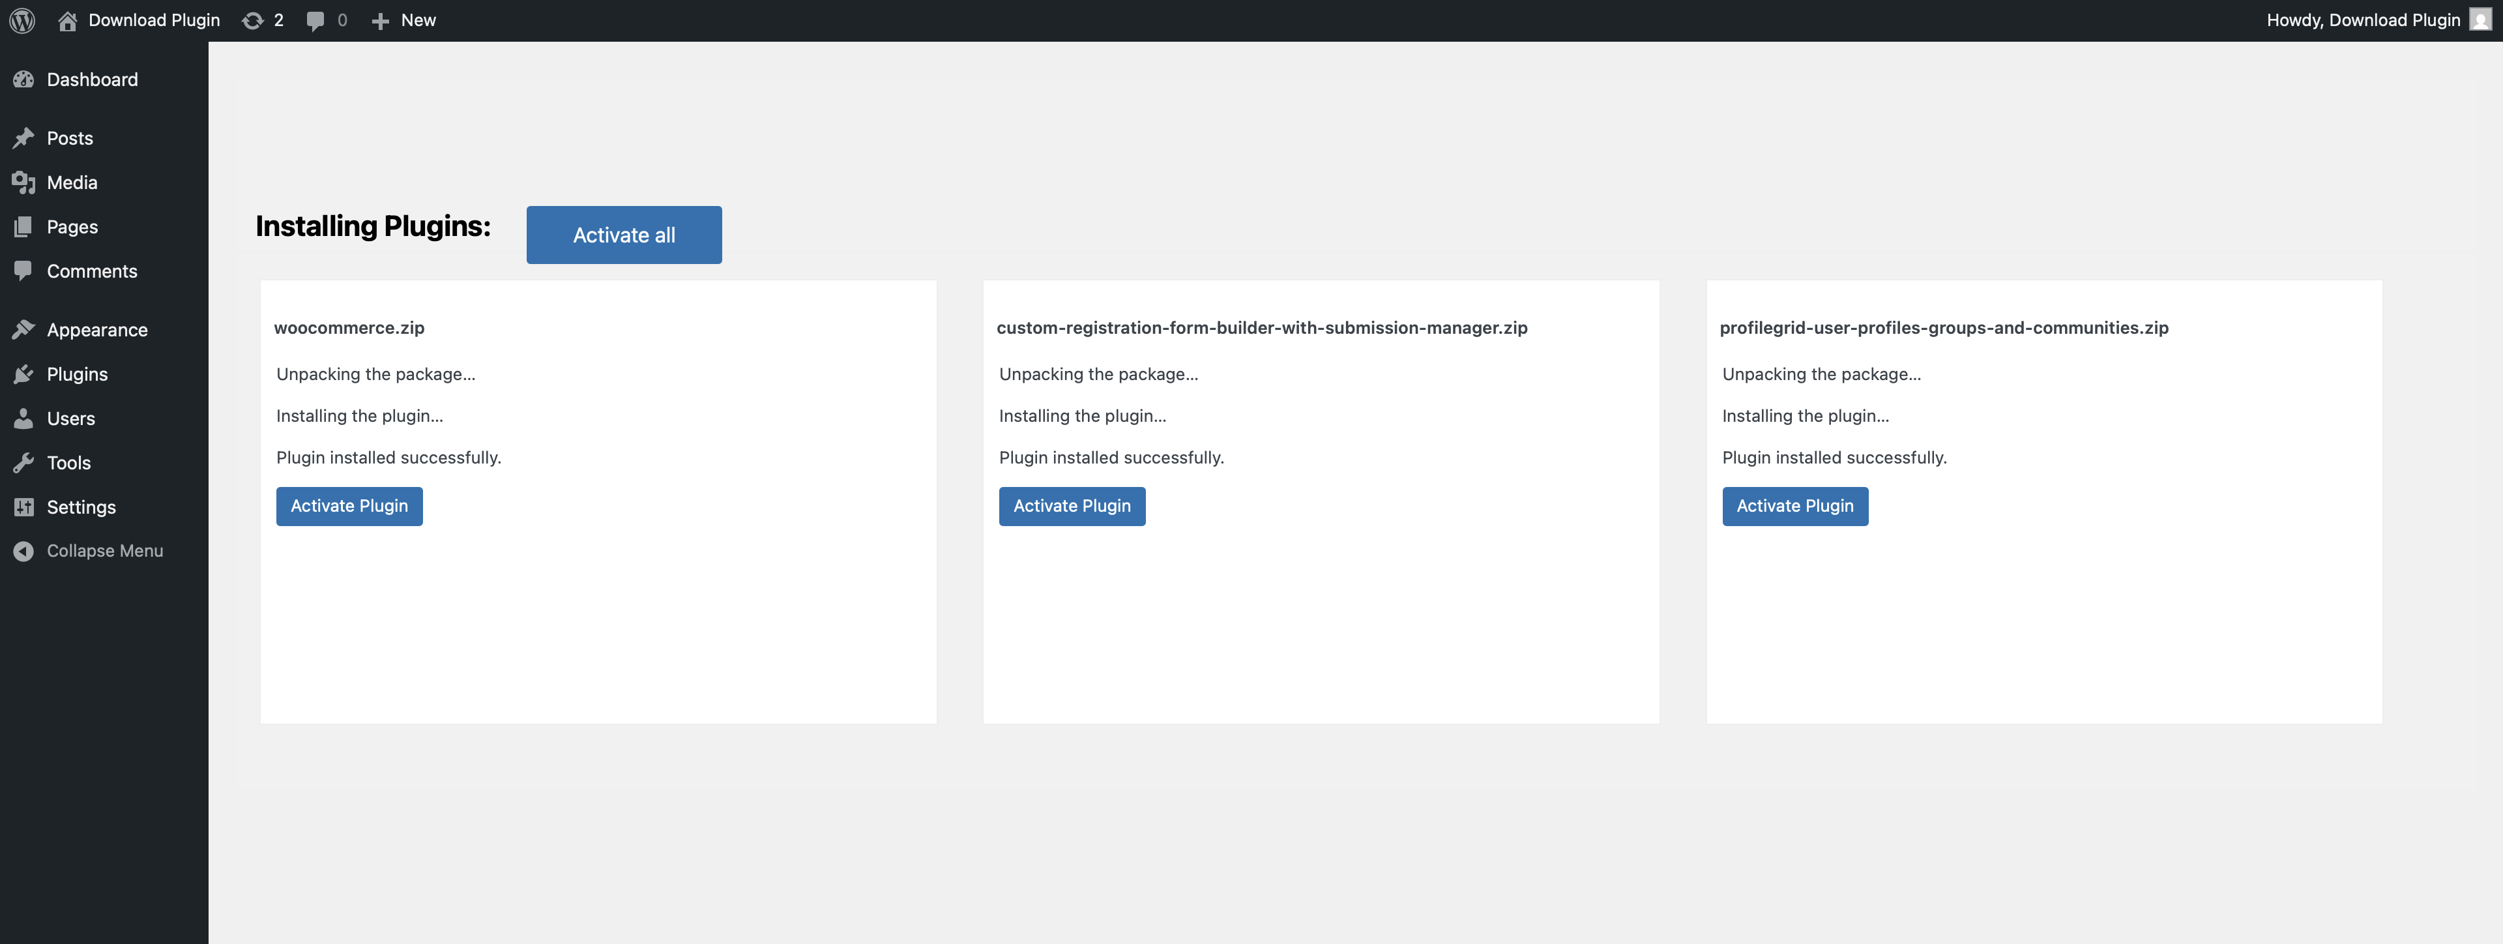Click the comment counter icon in the toolbar

coord(315,20)
